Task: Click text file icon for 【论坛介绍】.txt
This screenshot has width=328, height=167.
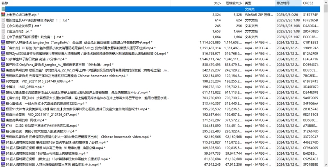Action: pos(3,31)
